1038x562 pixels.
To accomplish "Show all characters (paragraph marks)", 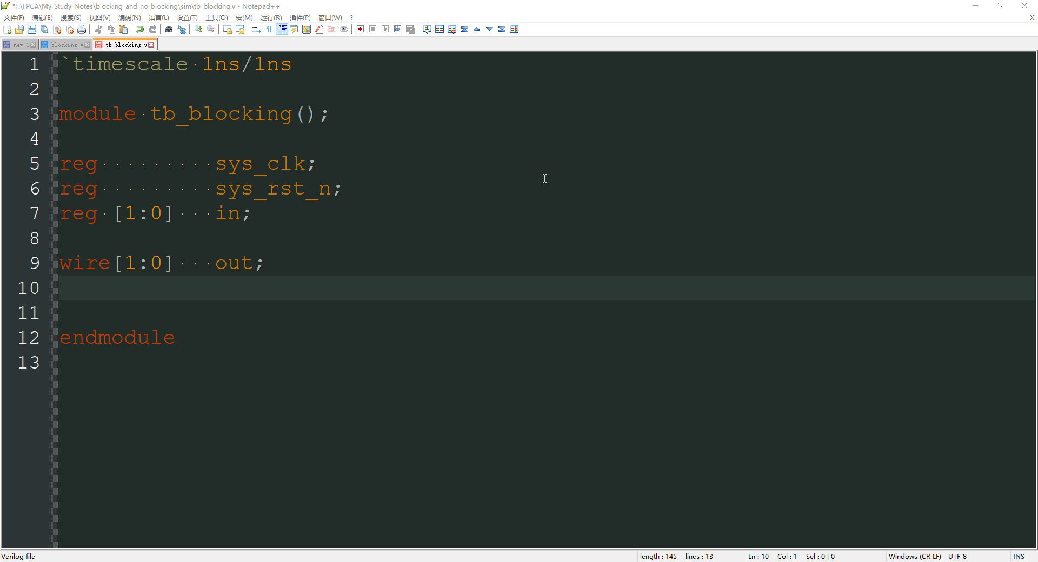I will (x=269, y=29).
